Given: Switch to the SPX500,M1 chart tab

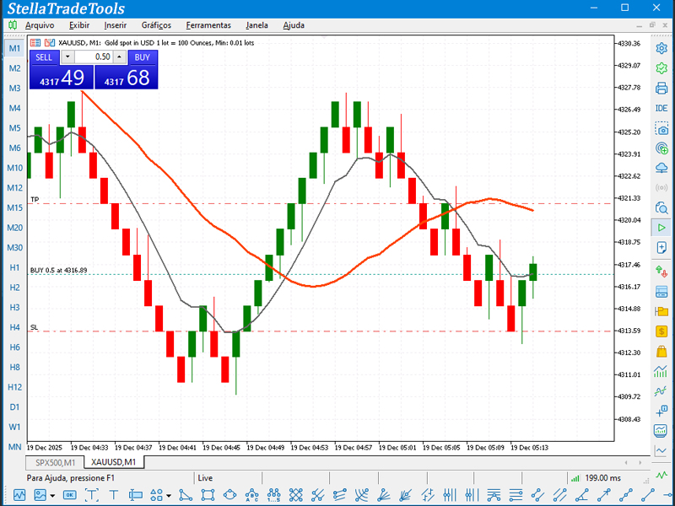Looking at the screenshot, I should point(55,462).
